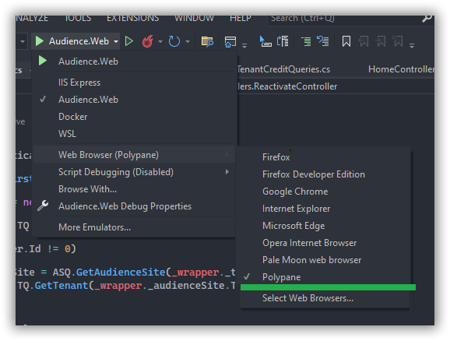Open the configuration dropdown left of the play button
The image size is (450, 341).
[23, 41]
